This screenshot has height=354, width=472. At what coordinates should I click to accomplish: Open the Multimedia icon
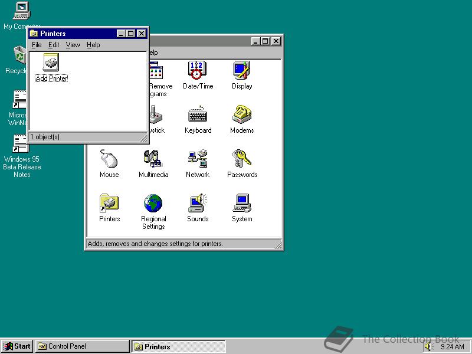(153, 159)
